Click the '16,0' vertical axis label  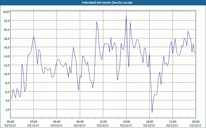[x=7, y=47]
